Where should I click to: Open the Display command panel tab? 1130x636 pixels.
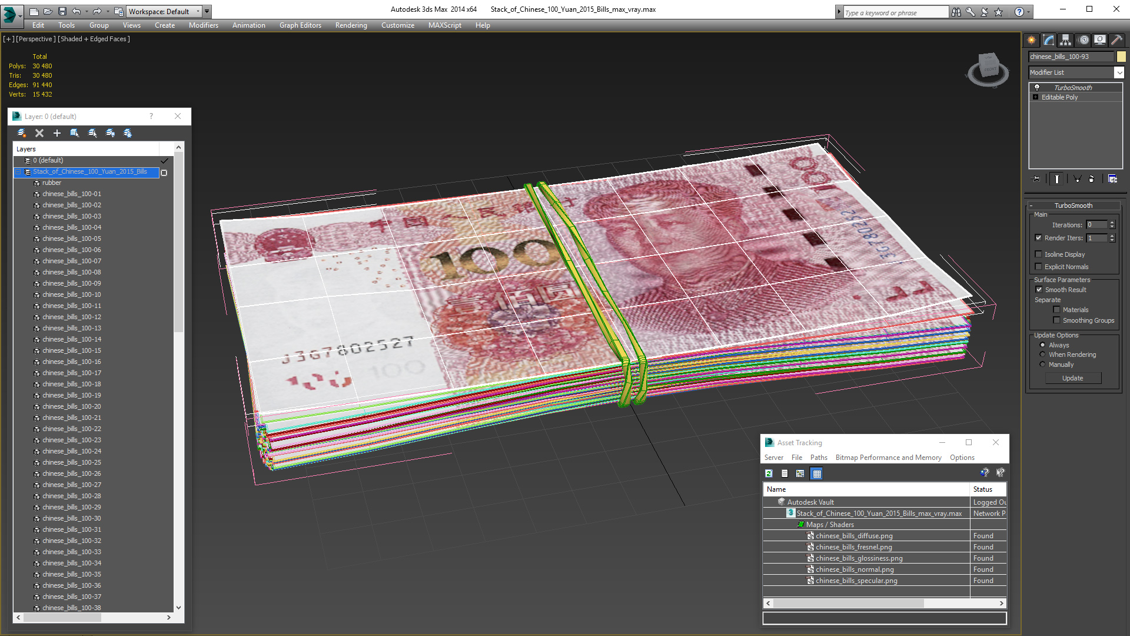click(1100, 40)
